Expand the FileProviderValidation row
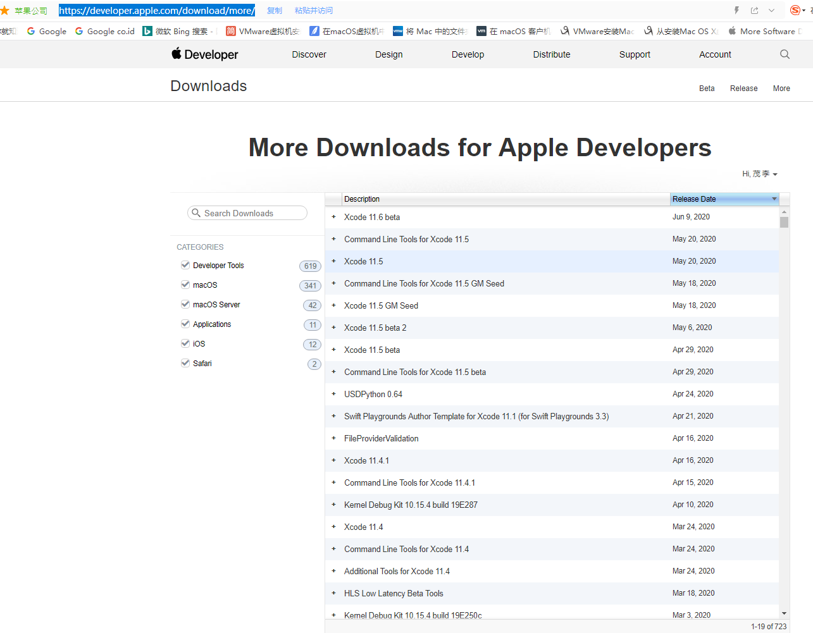The height and width of the screenshot is (633, 813). (x=333, y=438)
